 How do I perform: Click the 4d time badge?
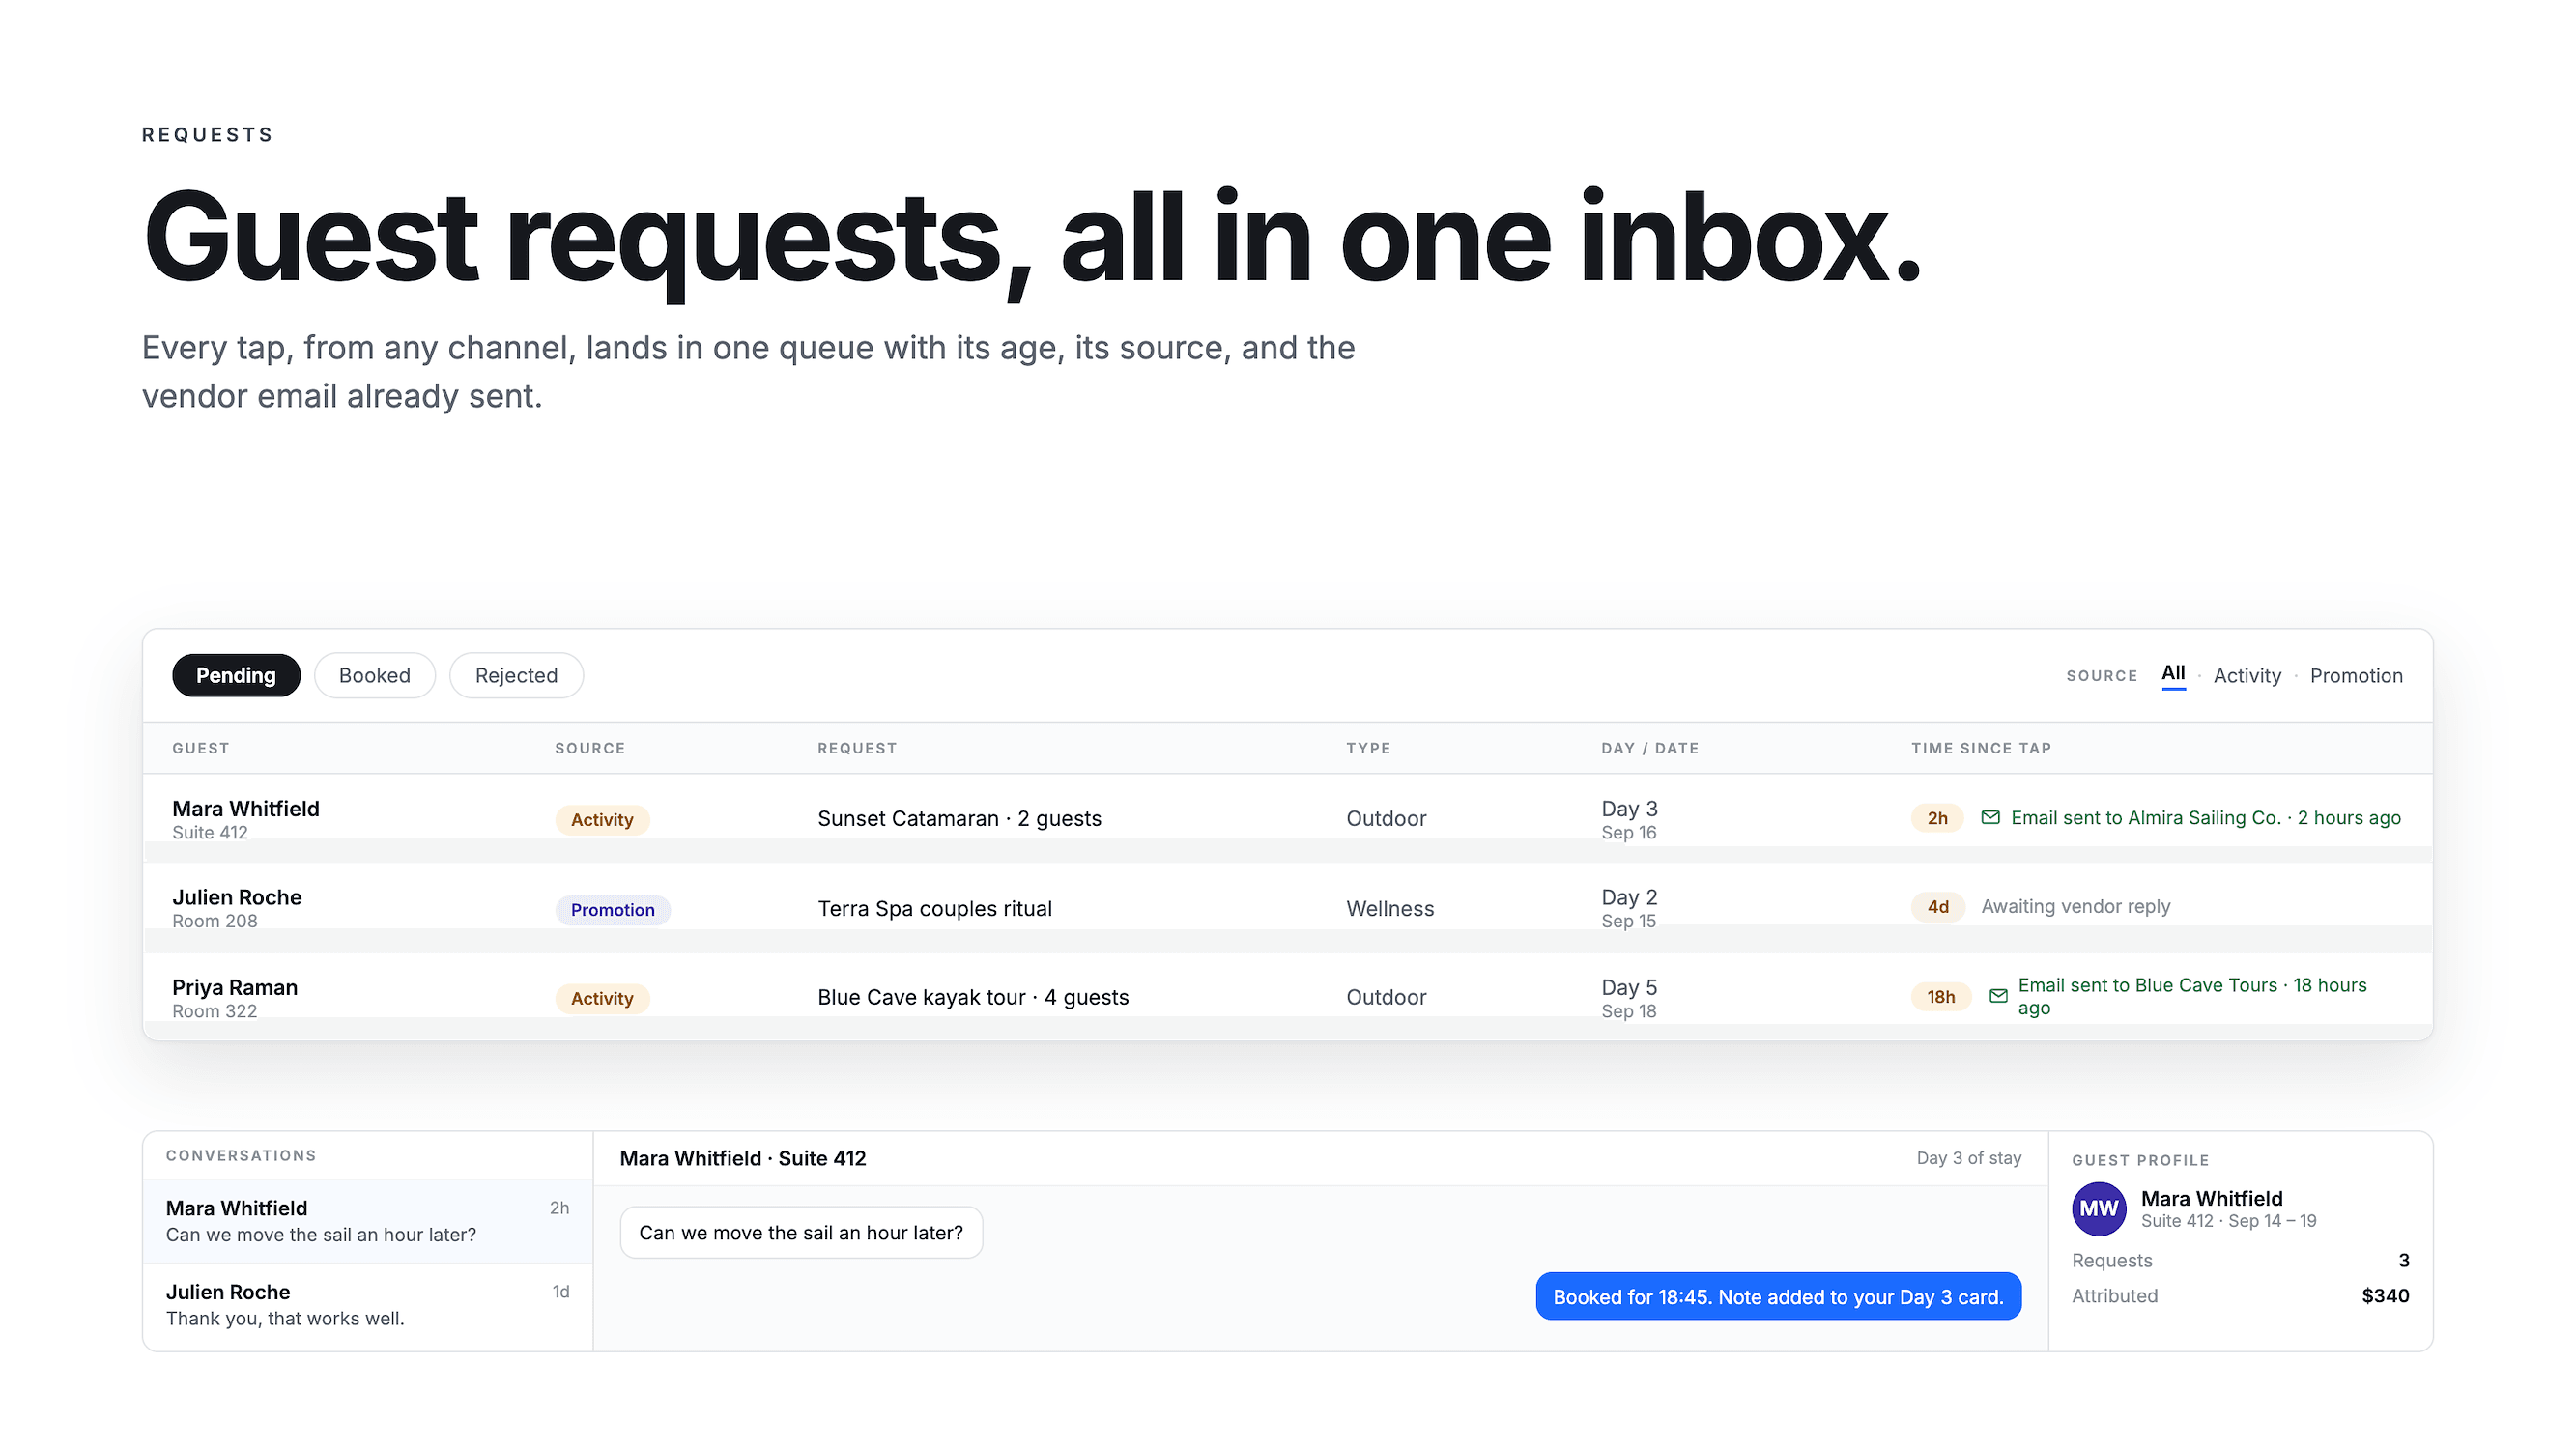[1938, 907]
